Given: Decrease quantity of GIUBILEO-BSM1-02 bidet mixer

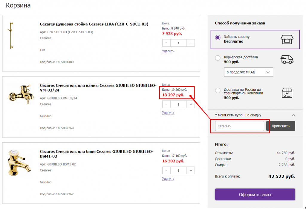Looking at the screenshot, I should click(x=166, y=171).
